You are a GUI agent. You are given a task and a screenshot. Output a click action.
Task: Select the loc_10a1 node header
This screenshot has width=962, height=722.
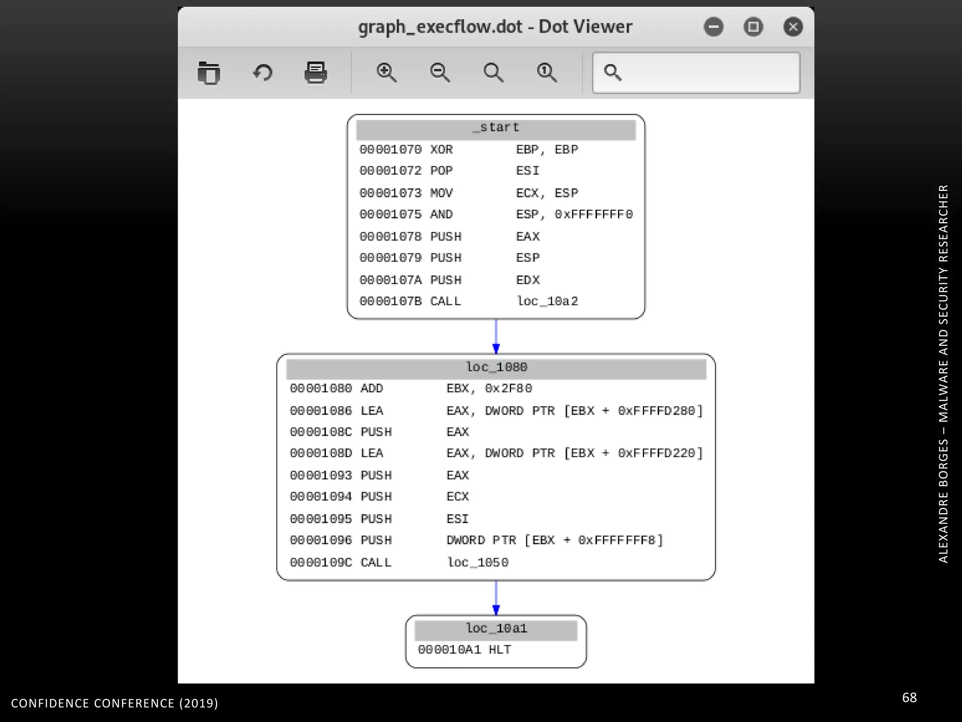[x=496, y=629]
